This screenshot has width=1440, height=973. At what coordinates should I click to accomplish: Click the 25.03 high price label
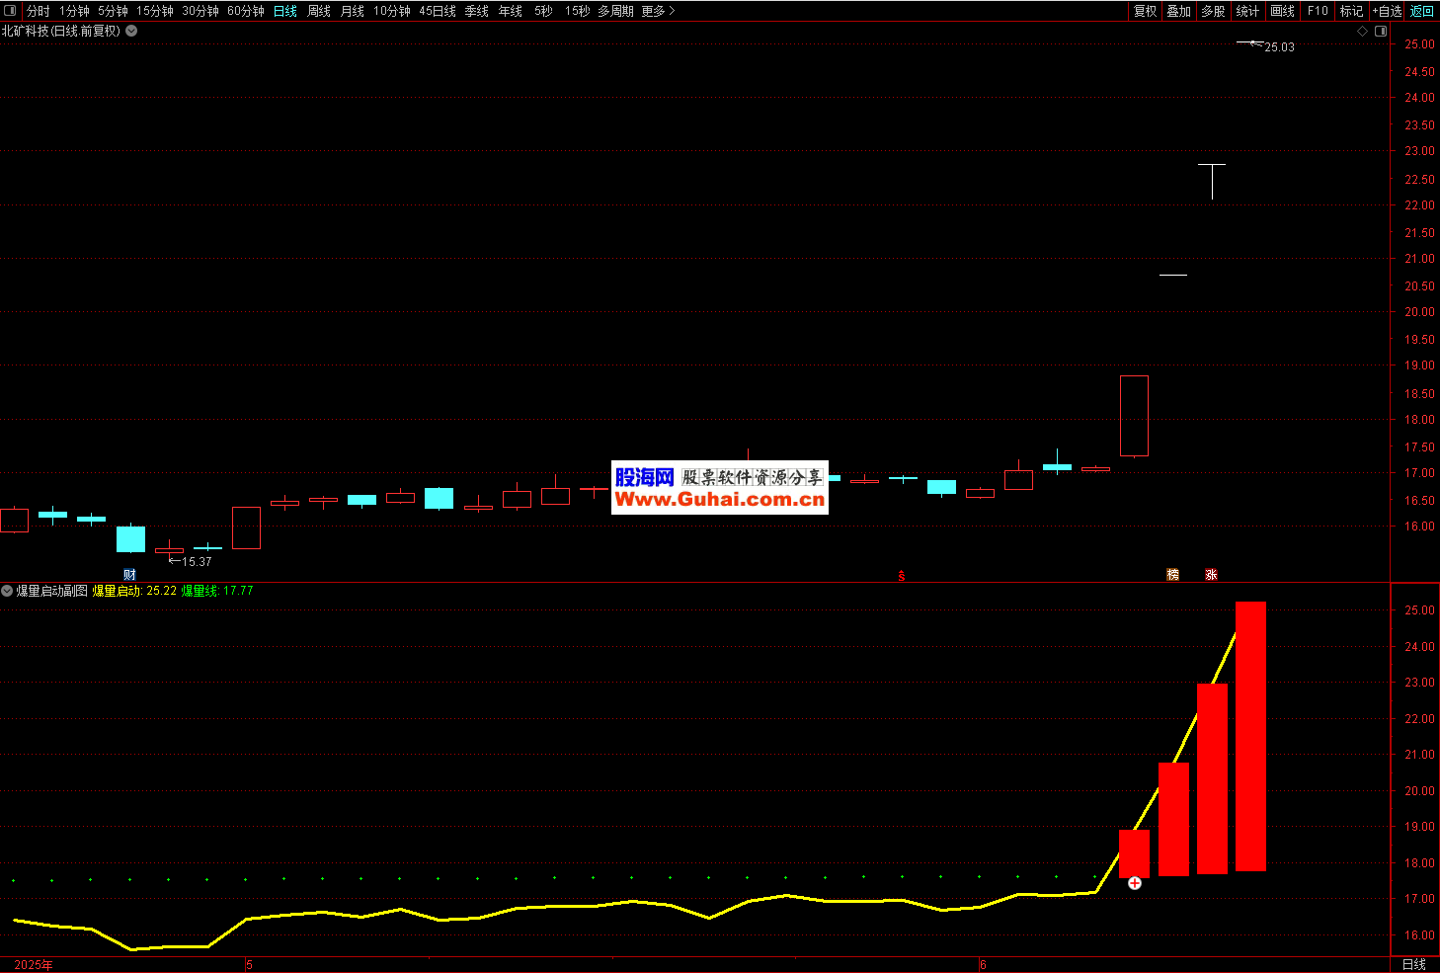pyautogui.click(x=1279, y=47)
